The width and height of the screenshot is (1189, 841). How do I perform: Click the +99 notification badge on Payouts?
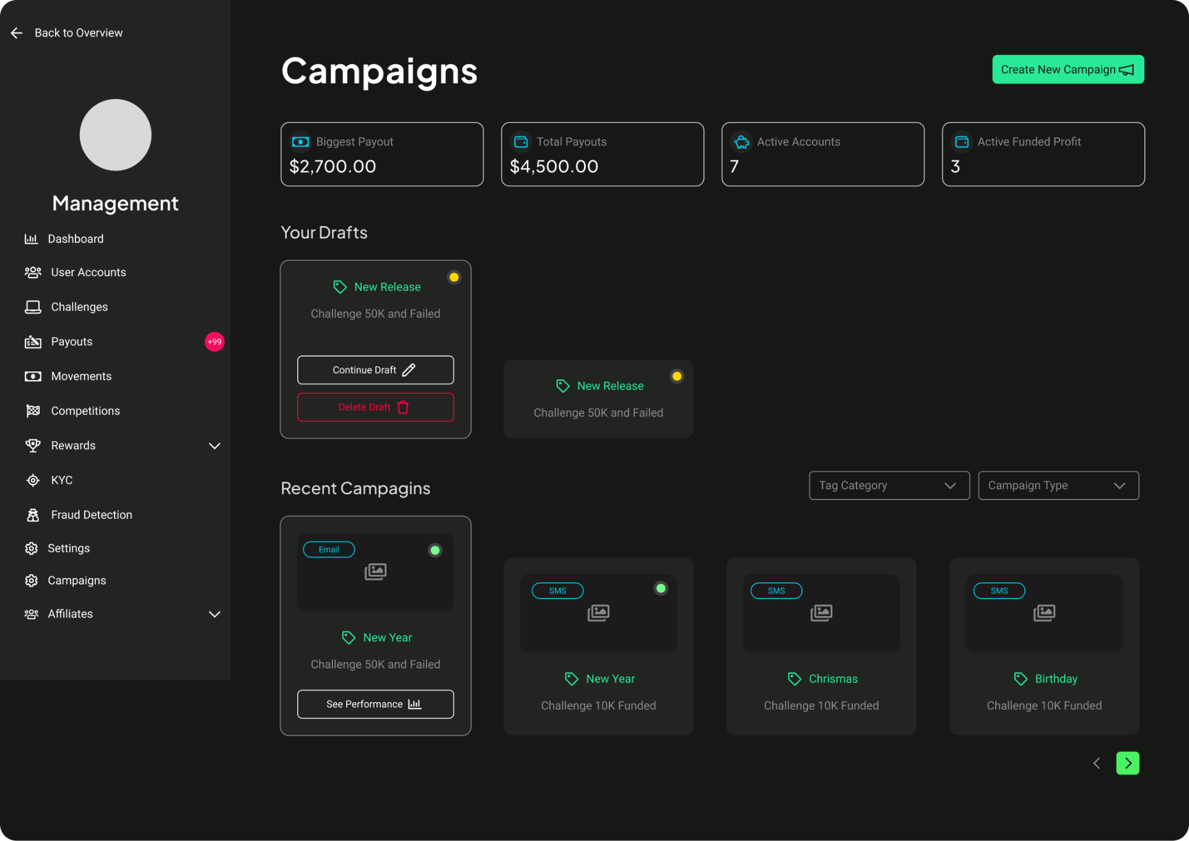coord(214,342)
